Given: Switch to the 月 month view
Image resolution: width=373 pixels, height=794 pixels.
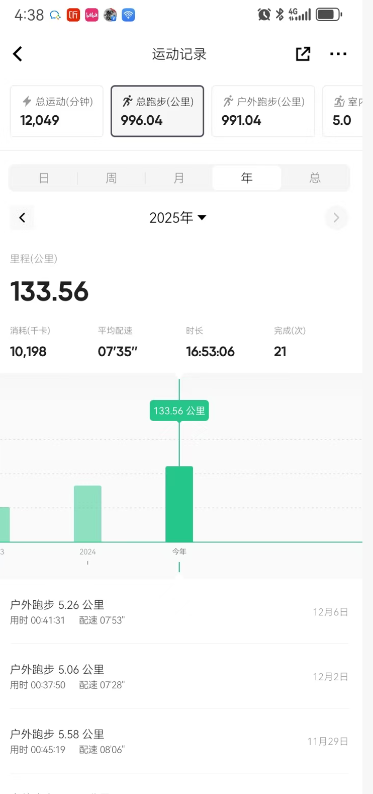Looking at the screenshot, I should pos(178,178).
